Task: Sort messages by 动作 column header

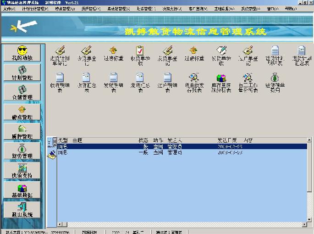Action: coord(158,140)
